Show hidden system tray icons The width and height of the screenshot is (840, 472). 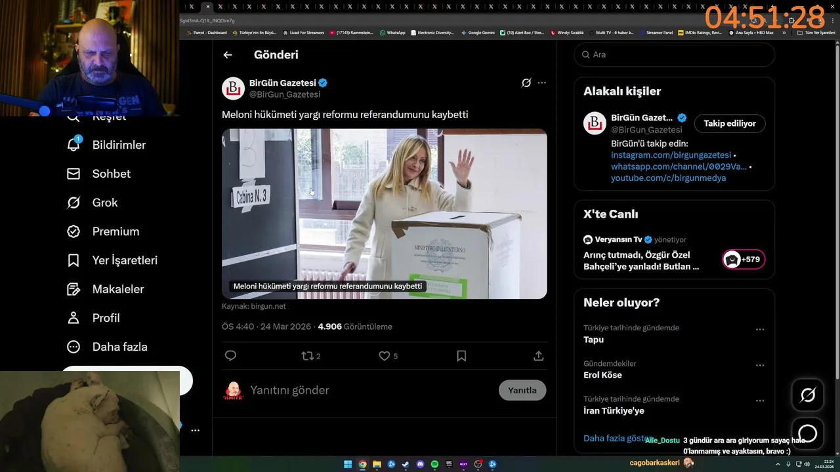point(778,464)
